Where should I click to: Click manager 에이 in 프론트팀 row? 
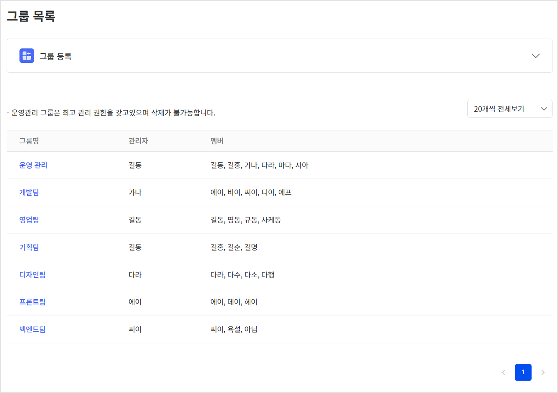click(x=135, y=302)
